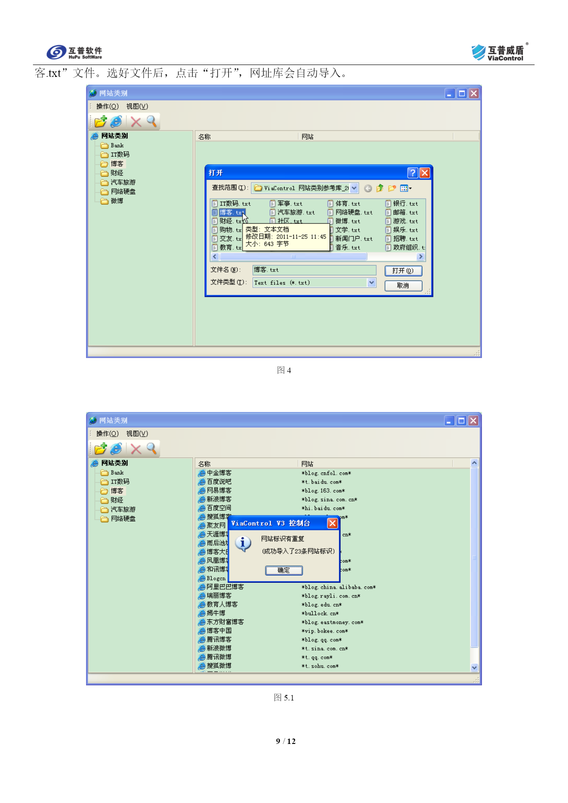The image size is (568, 803).
Task: Select the 文学.txt file
Action: 344,230
